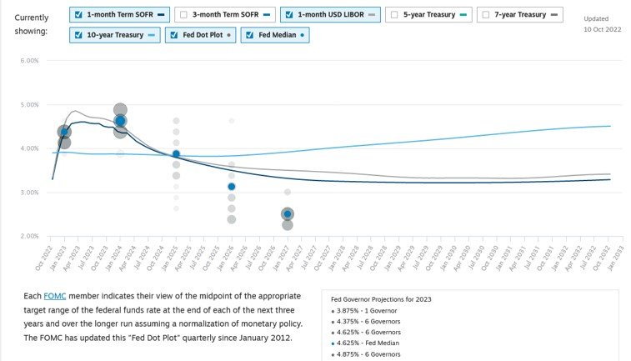Enable the 3-month Term SOFR checkbox

[x=183, y=15]
